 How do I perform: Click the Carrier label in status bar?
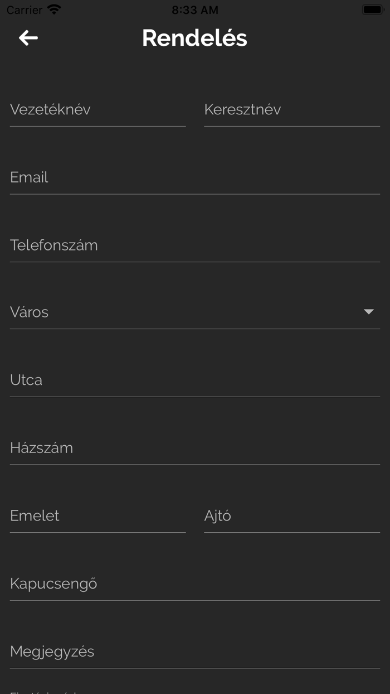[25, 10]
